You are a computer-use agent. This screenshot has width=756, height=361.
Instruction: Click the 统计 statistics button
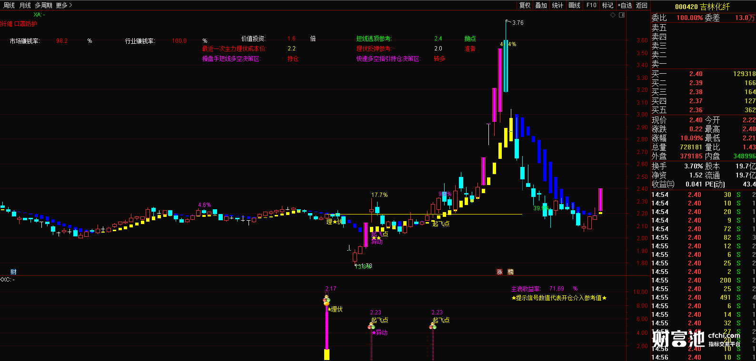click(x=557, y=5)
